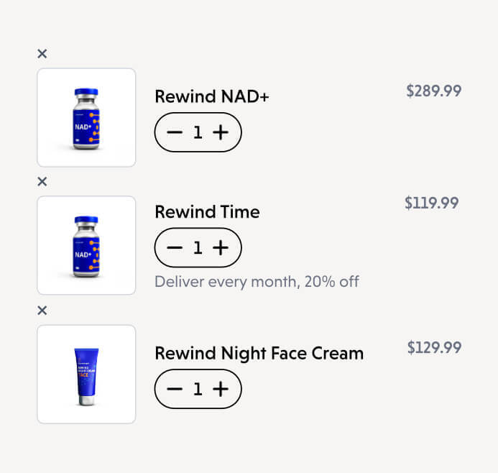Open the Rewind Time vial thumbnail

point(86,245)
